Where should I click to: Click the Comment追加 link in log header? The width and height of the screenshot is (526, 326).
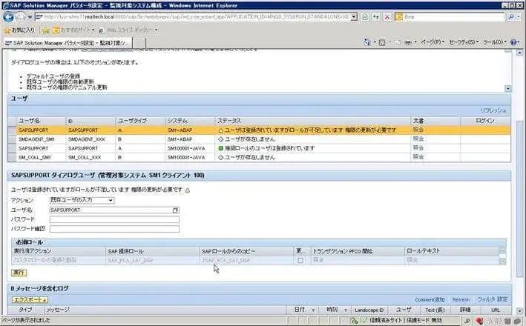430,299
